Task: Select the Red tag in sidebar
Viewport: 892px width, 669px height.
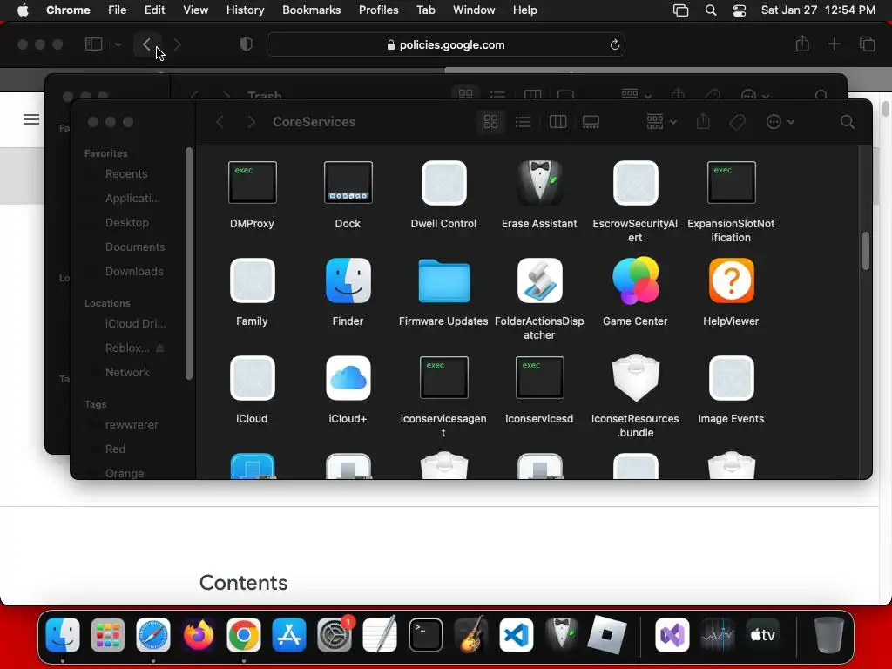Action: pyautogui.click(x=115, y=449)
